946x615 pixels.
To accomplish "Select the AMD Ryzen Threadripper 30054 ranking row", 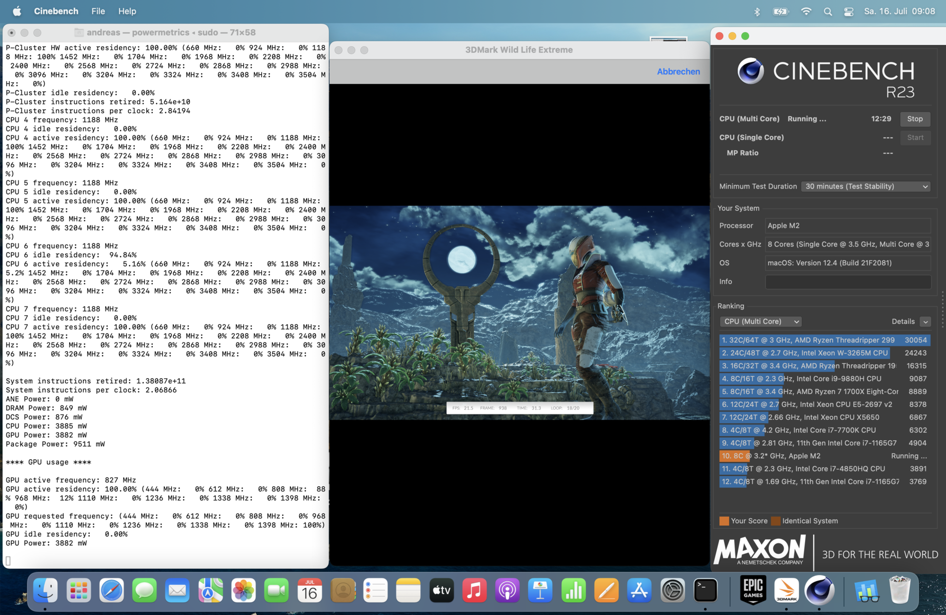I will (x=824, y=340).
